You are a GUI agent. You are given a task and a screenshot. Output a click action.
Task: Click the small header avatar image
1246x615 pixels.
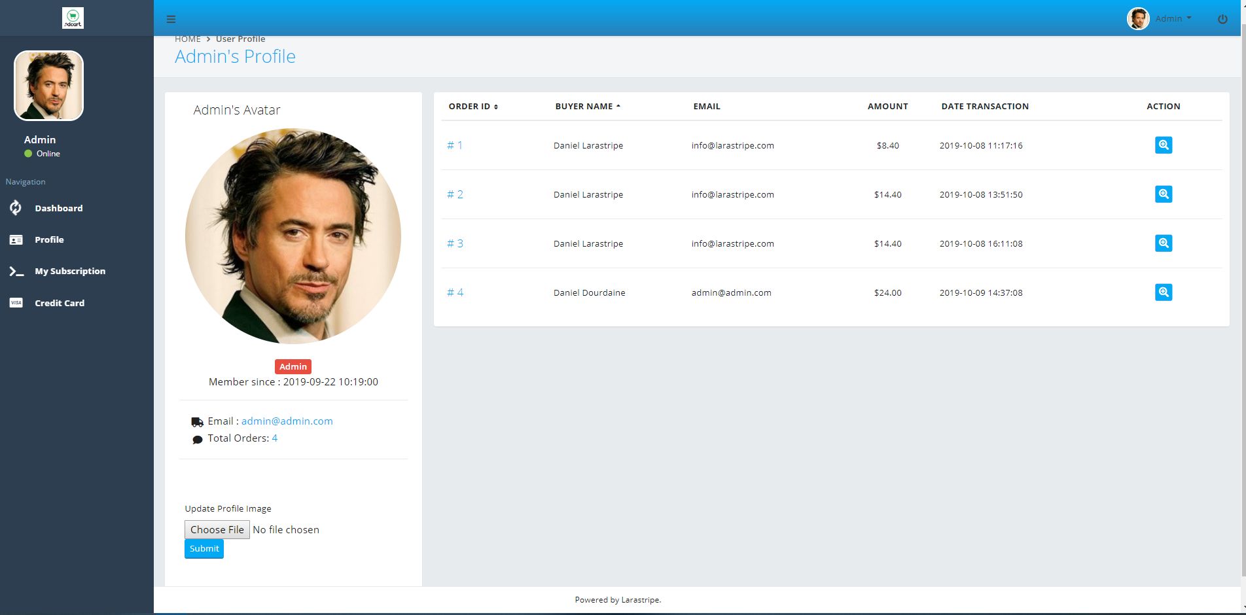coord(1138,18)
